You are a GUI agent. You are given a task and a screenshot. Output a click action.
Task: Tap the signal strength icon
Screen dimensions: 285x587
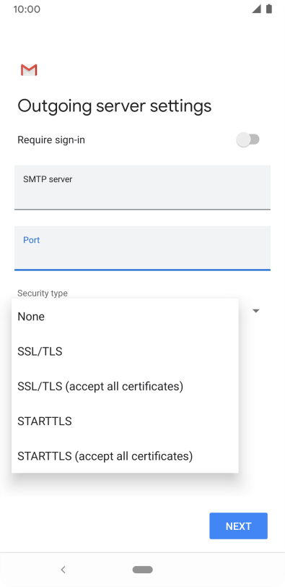(256, 9)
